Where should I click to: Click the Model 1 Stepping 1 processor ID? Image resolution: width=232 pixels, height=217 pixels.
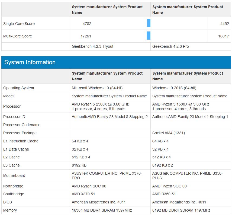pyautogui.click(x=190, y=117)
